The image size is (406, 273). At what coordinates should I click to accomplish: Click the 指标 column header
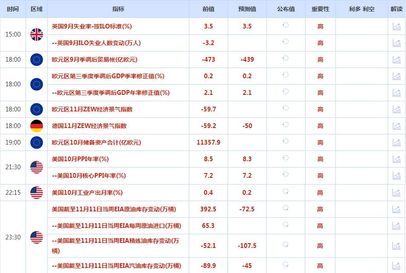coord(118,9)
